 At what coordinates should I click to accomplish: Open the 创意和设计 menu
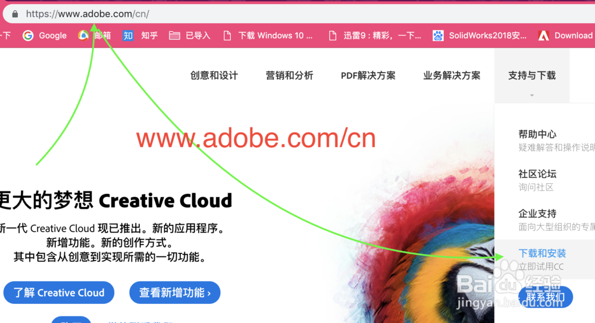214,76
